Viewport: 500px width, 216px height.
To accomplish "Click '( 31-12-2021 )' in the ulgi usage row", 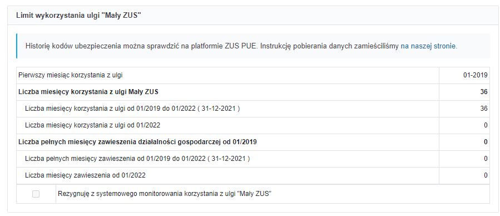I will pyautogui.click(x=219, y=109).
